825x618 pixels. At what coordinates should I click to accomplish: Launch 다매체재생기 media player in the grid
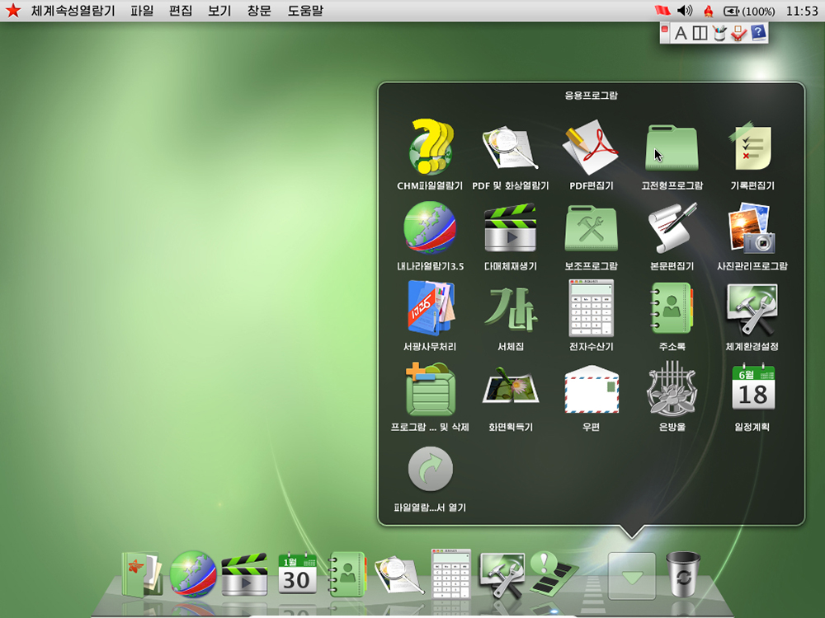pos(511,227)
